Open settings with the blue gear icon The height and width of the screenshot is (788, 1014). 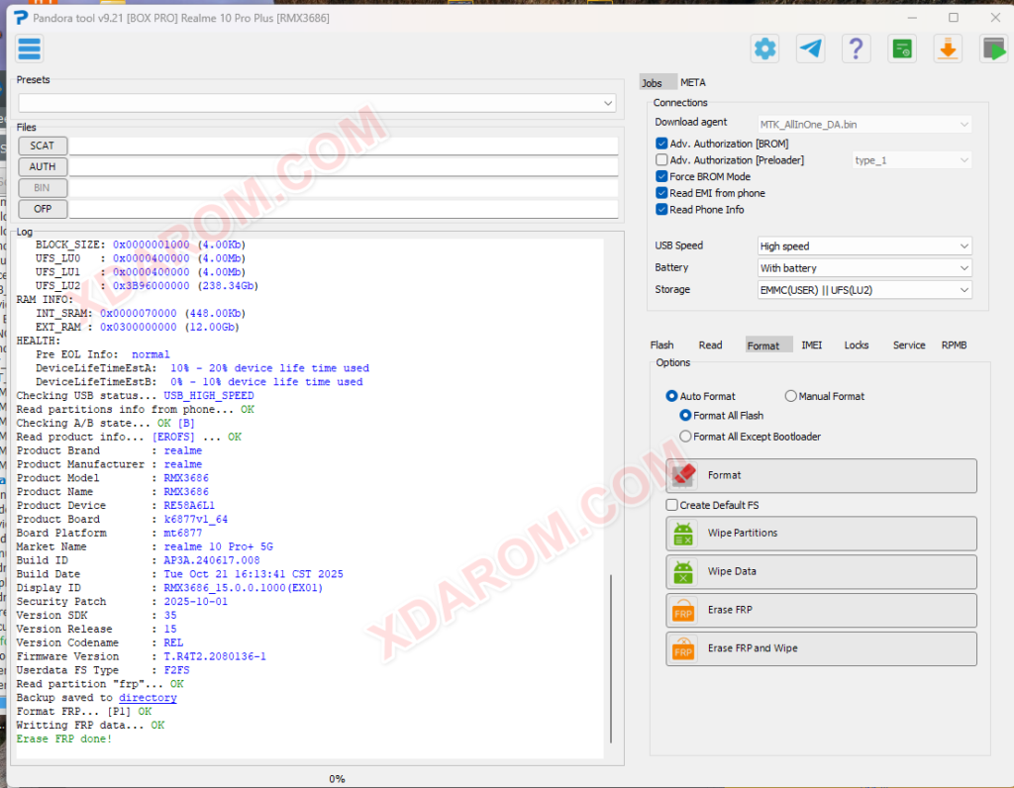[x=765, y=49]
